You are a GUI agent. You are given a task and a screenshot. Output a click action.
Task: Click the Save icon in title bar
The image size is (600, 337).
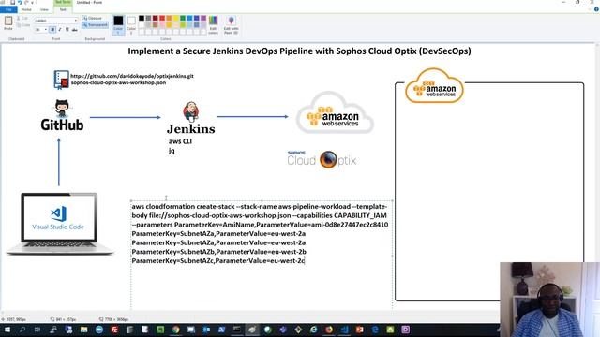12,3
